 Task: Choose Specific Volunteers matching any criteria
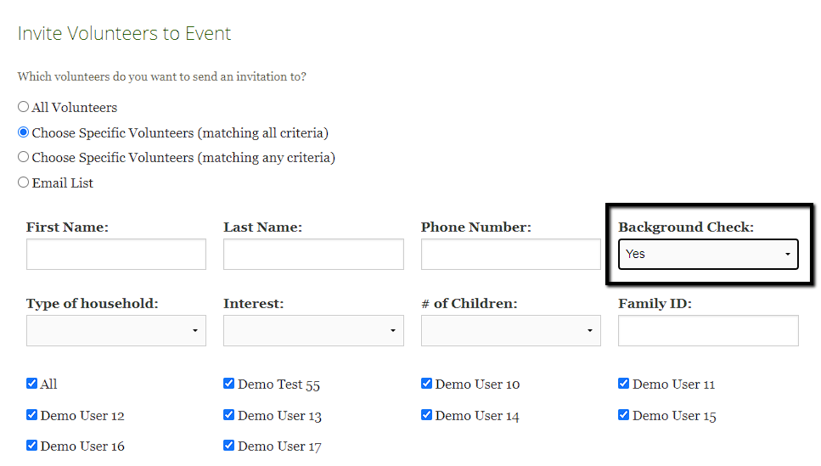(x=24, y=157)
